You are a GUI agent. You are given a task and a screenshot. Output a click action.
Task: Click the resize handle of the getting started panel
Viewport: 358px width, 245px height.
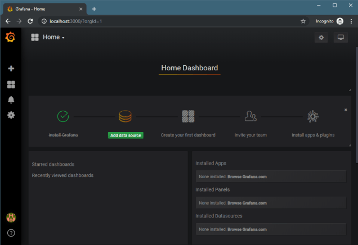tap(350, 145)
